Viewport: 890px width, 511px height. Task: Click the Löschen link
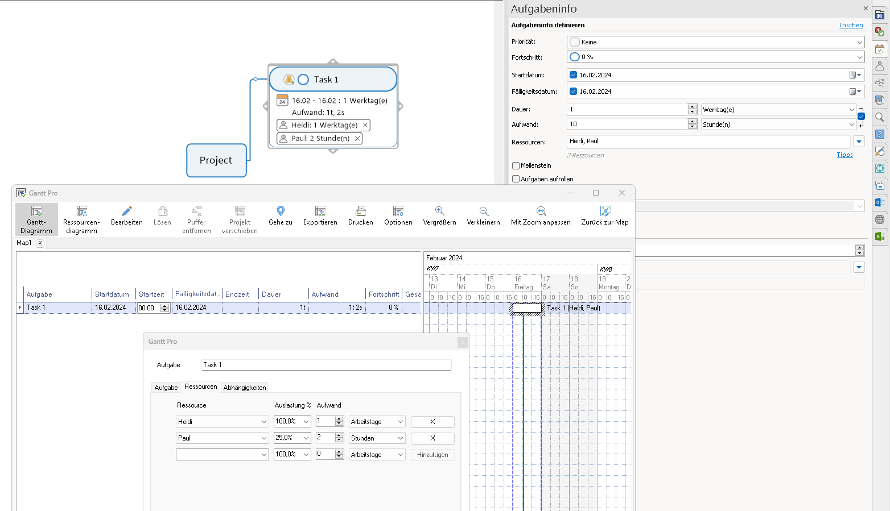pyautogui.click(x=851, y=25)
